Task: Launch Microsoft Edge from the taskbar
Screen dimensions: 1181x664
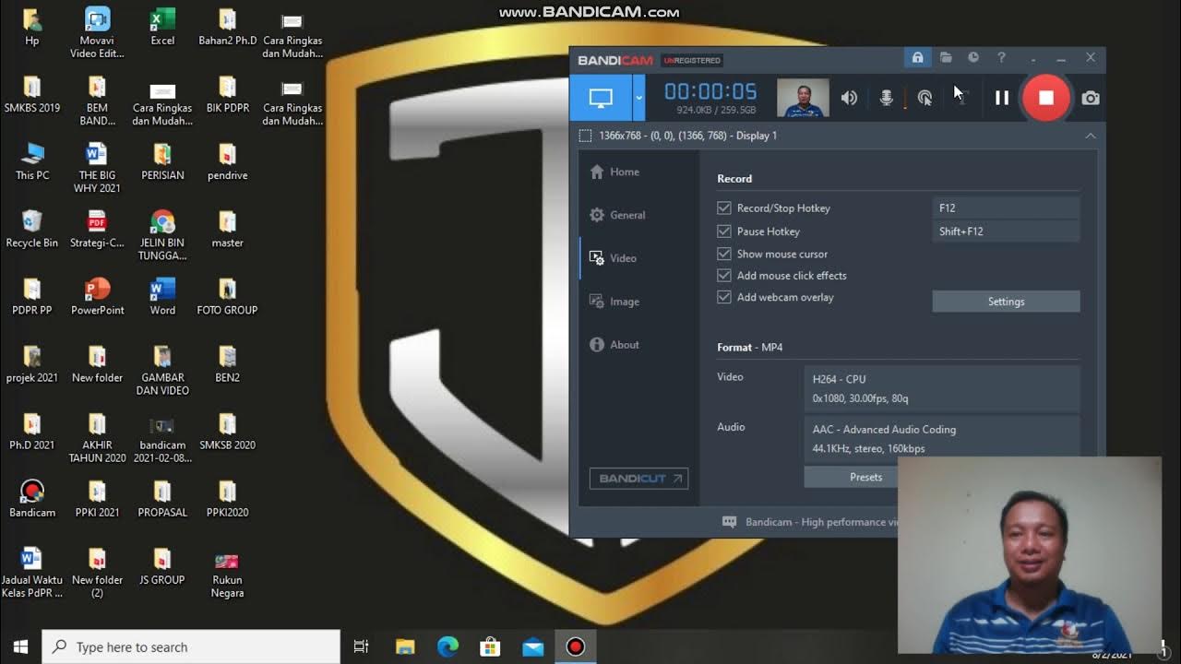Action: [x=447, y=646]
